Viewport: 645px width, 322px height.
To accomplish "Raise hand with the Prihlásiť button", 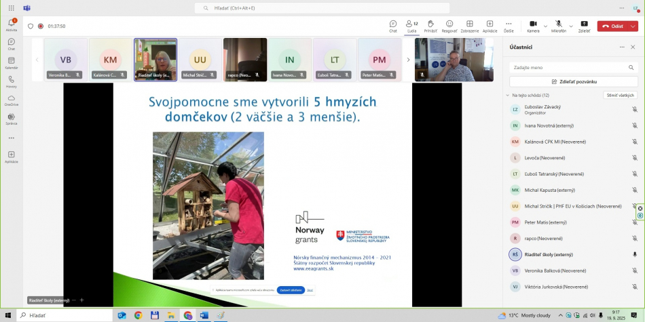I will tap(430, 26).
